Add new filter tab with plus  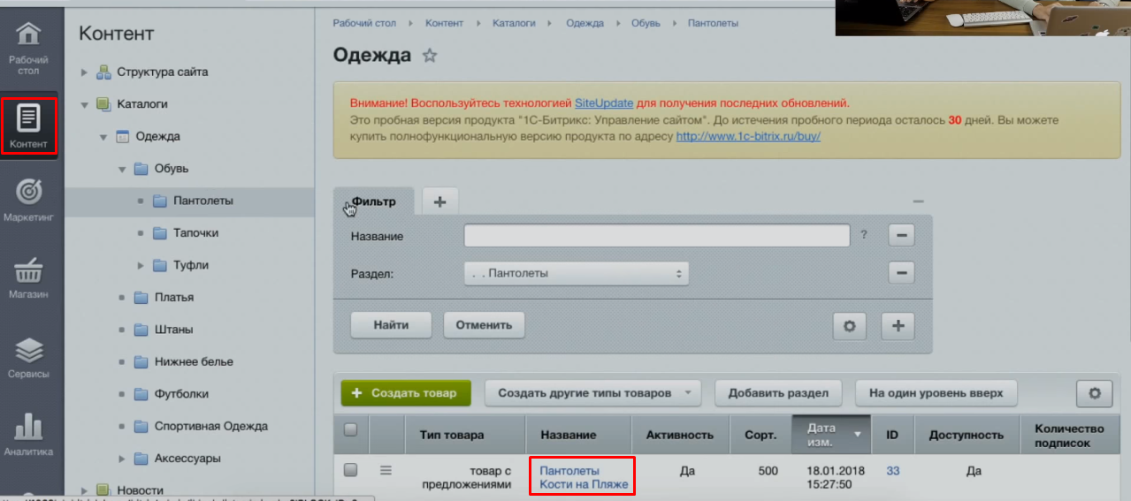(439, 201)
